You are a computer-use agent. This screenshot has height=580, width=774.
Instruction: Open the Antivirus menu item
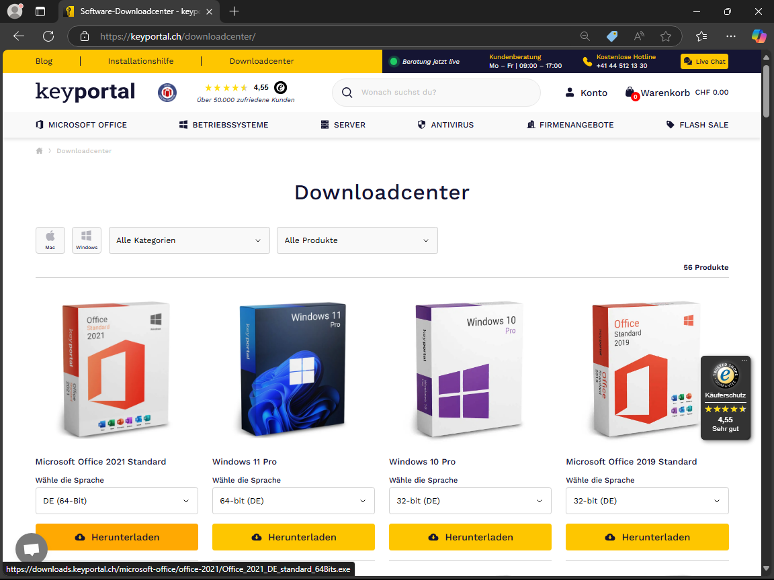pos(445,125)
